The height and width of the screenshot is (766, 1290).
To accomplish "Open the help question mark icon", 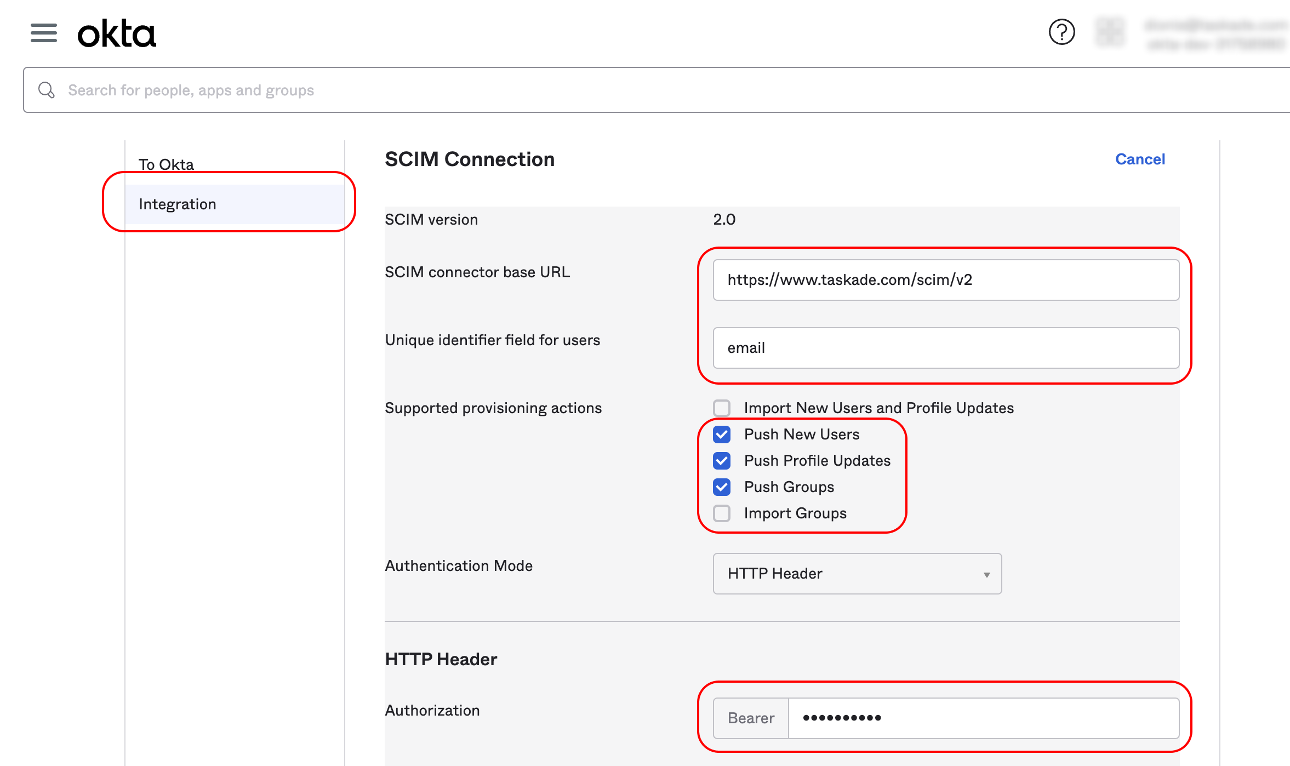I will coord(1061,32).
